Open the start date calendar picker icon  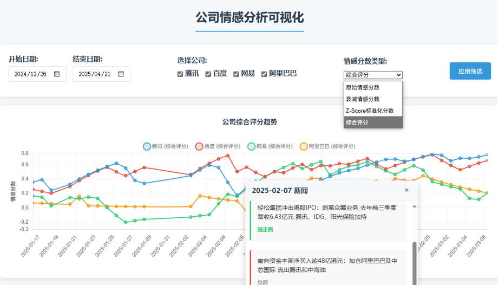(57, 74)
